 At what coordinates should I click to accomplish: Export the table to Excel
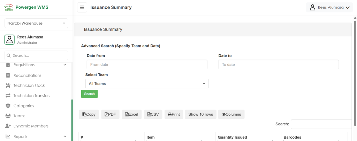(131, 114)
